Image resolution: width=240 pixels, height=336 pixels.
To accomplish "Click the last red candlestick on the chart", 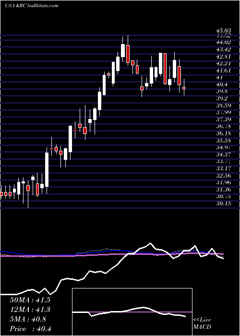I will click(184, 88).
